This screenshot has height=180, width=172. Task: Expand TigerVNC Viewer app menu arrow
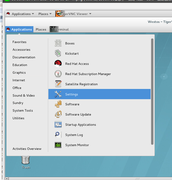click(90, 14)
